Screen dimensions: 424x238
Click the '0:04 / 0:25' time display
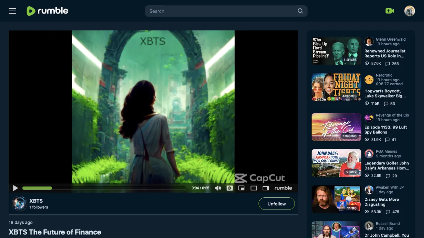click(200, 188)
